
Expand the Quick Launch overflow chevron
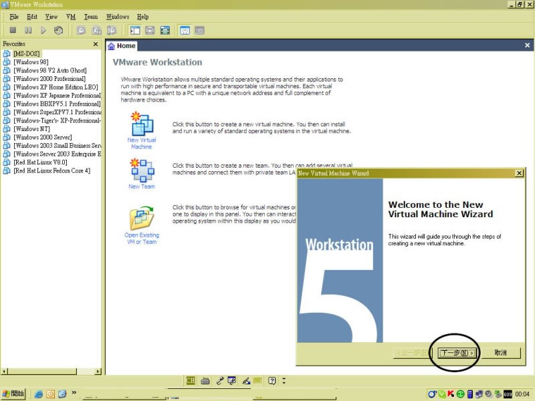coord(74,392)
